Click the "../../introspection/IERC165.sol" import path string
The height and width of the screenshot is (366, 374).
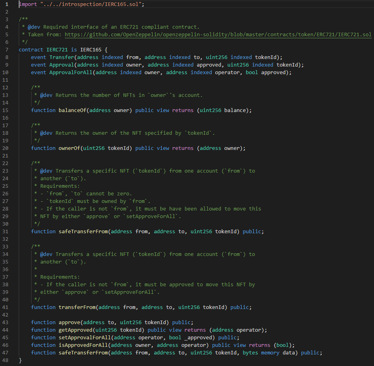(x=91, y=4)
